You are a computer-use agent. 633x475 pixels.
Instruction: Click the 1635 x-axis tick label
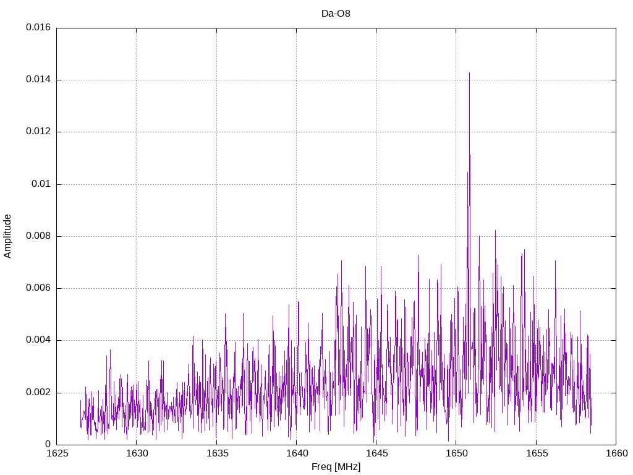216,454
